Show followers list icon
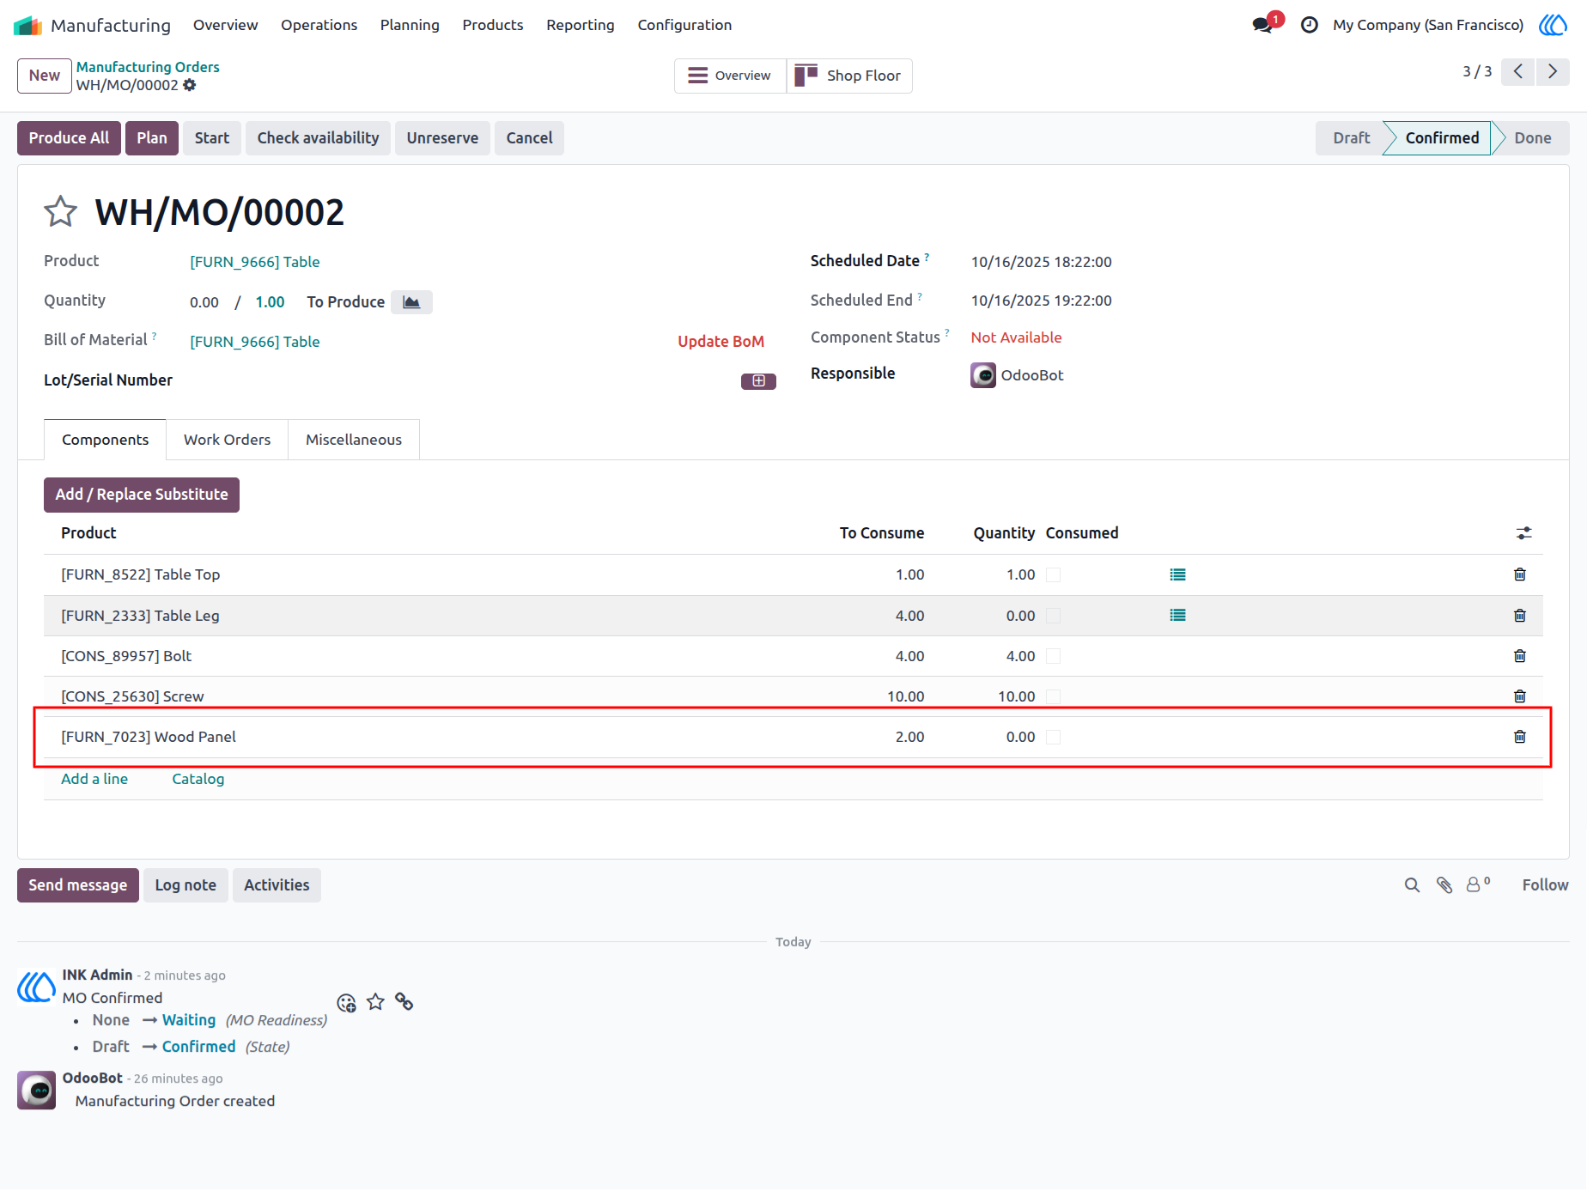 click(1478, 884)
